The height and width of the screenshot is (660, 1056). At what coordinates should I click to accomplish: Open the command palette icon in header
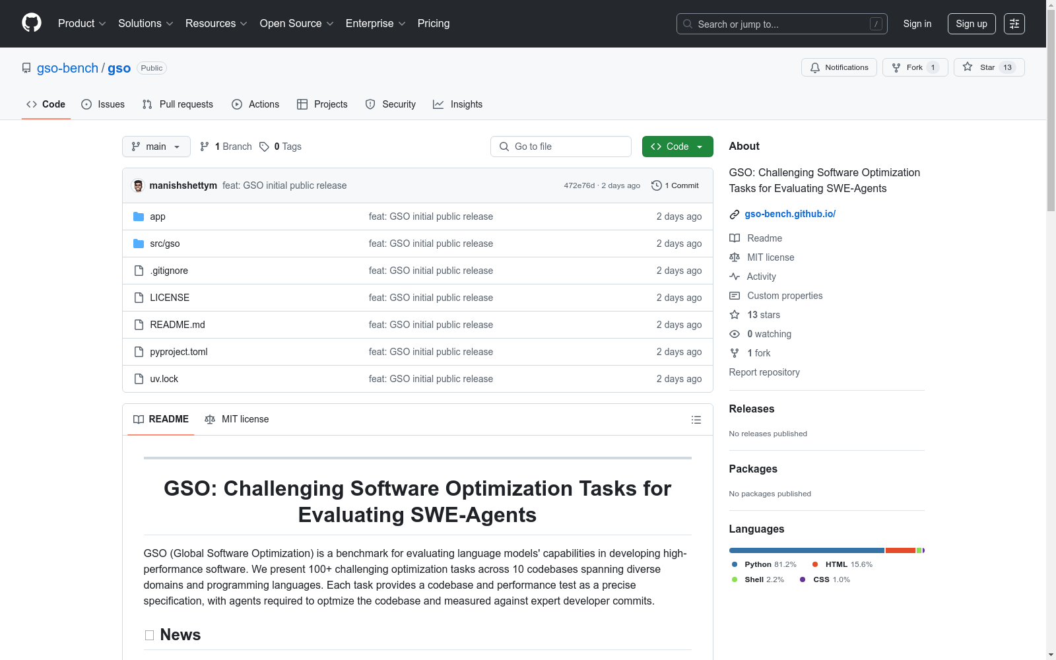(1014, 24)
